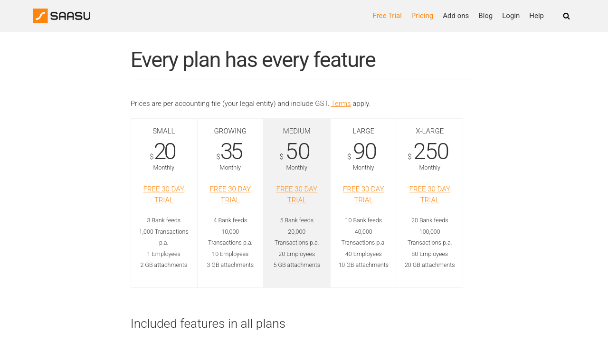Click the $250 X-Large plan price
Screen dimensions: 608x342
point(430,152)
